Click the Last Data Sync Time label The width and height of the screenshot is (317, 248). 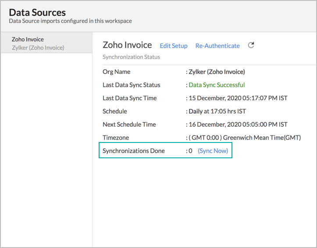pos(130,98)
